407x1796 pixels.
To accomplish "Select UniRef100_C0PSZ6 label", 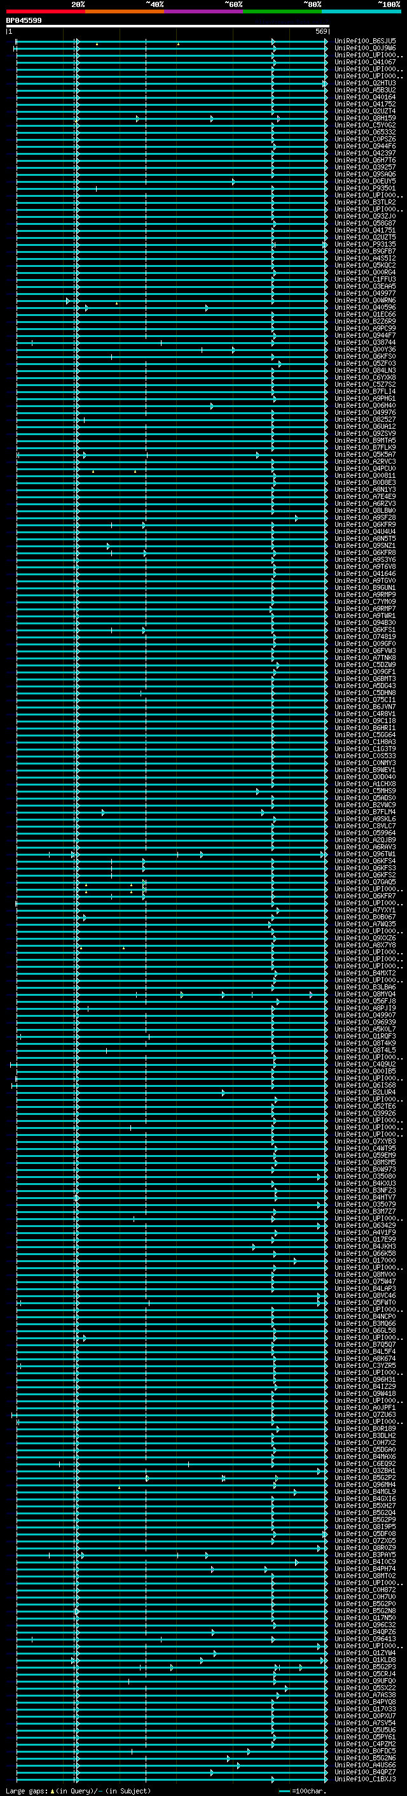I will 365,139.
